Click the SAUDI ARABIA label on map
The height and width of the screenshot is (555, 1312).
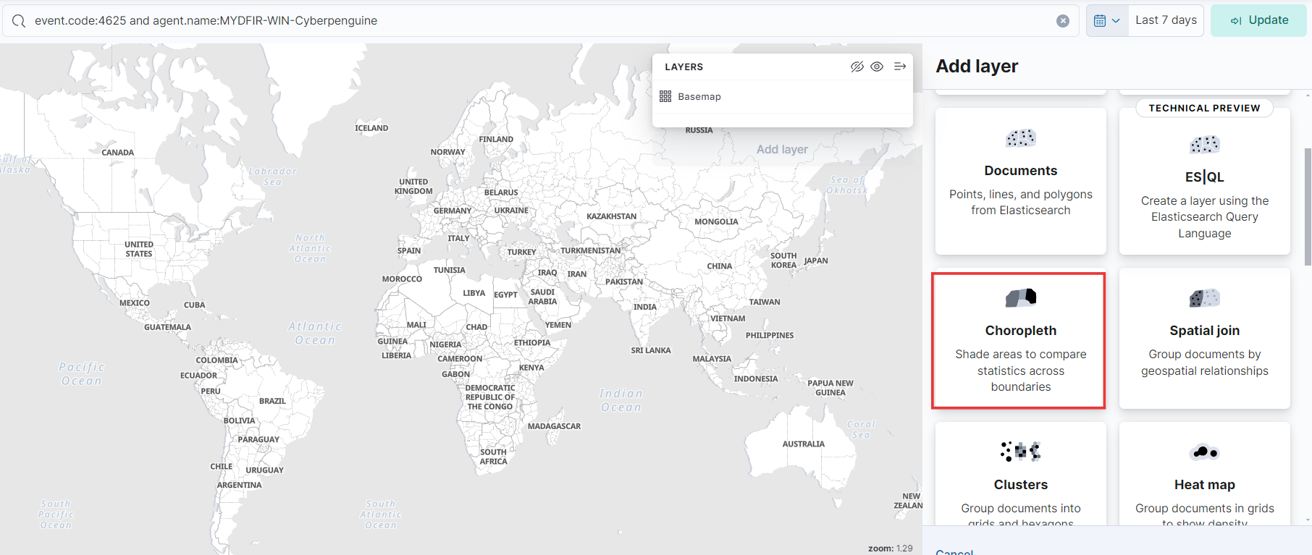tap(543, 297)
